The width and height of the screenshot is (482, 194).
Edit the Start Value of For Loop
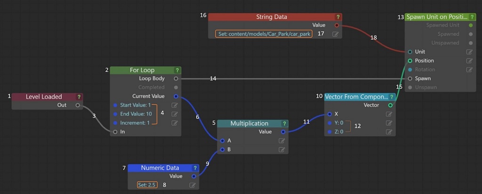click(175, 105)
